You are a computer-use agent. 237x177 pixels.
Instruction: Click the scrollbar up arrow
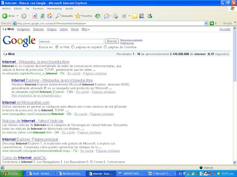click(x=234, y=28)
